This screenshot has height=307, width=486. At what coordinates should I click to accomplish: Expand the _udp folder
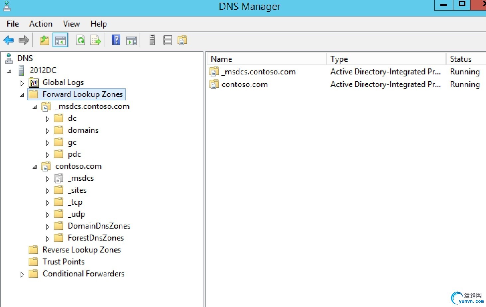(x=47, y=215)
